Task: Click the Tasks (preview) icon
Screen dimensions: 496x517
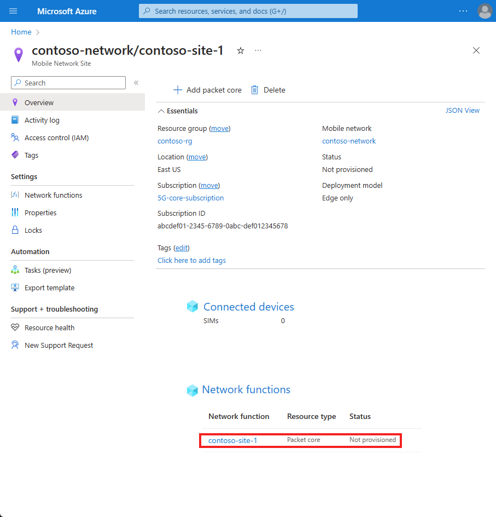Action: click(x=15, y=269)
